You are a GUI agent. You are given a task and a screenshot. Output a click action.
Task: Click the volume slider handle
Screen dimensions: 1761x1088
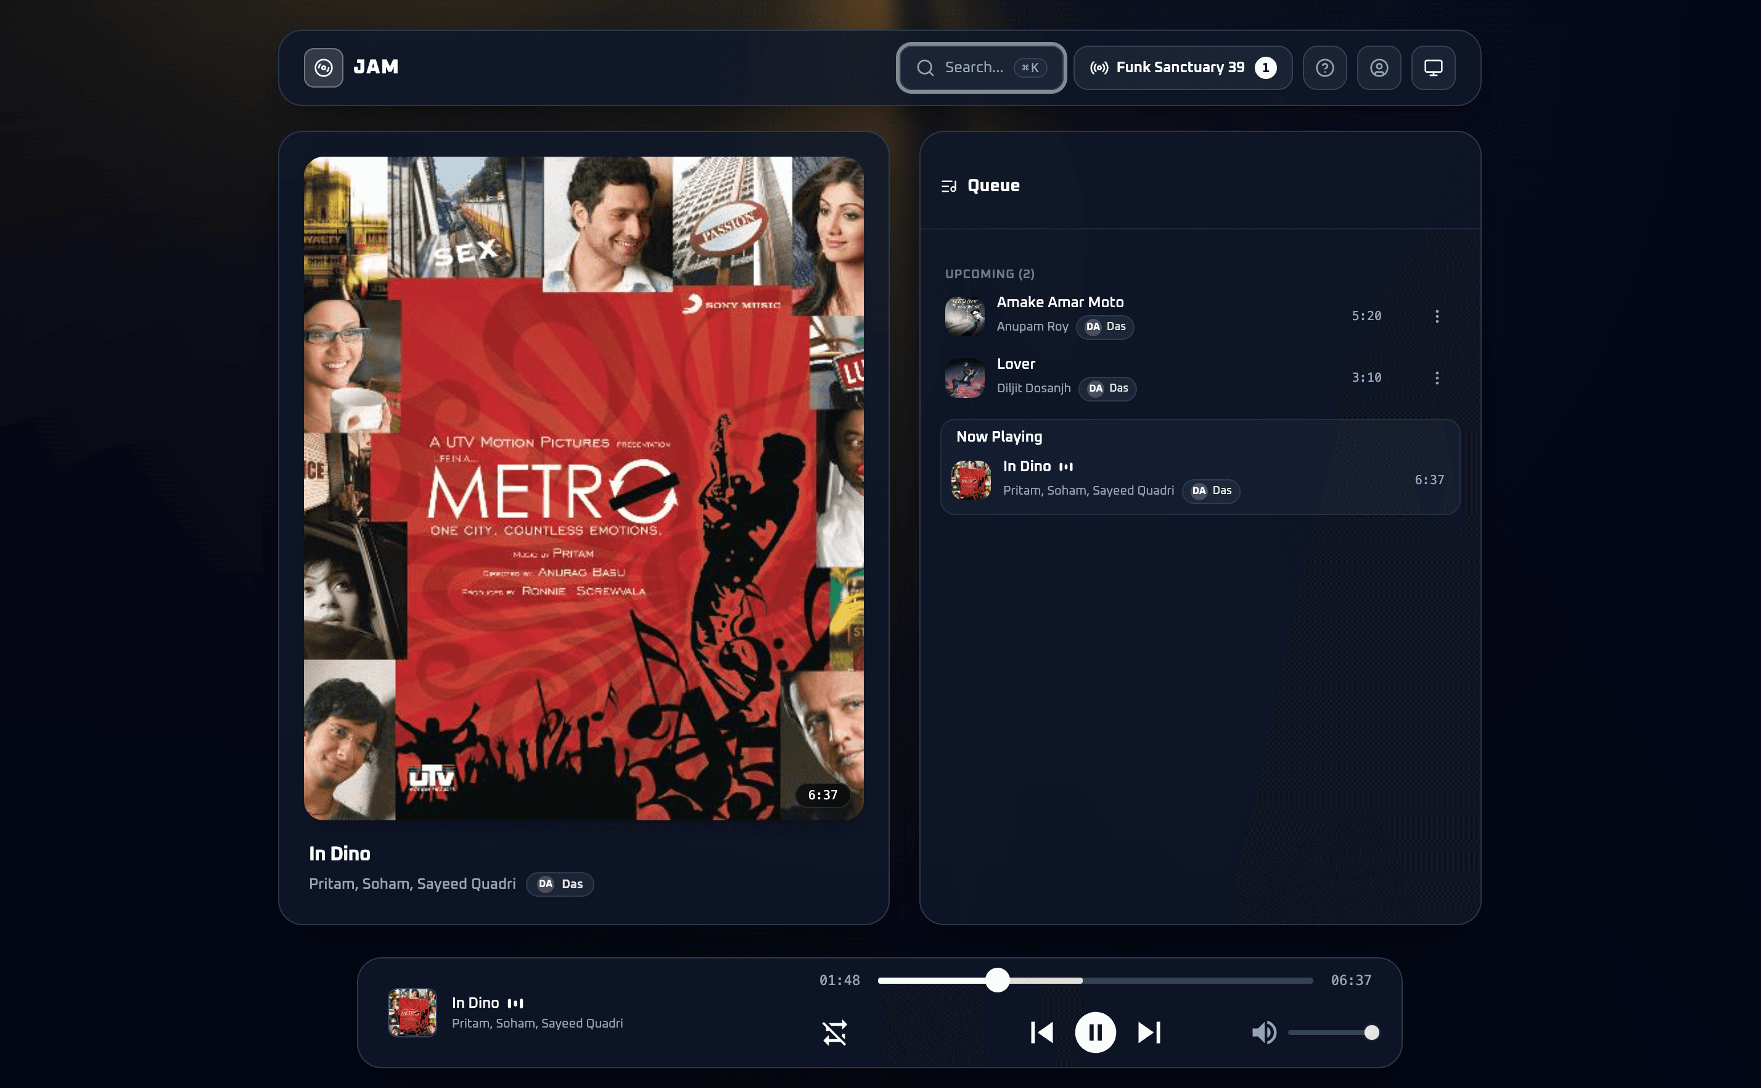pyautogui.click(x=1371, y=1032)
